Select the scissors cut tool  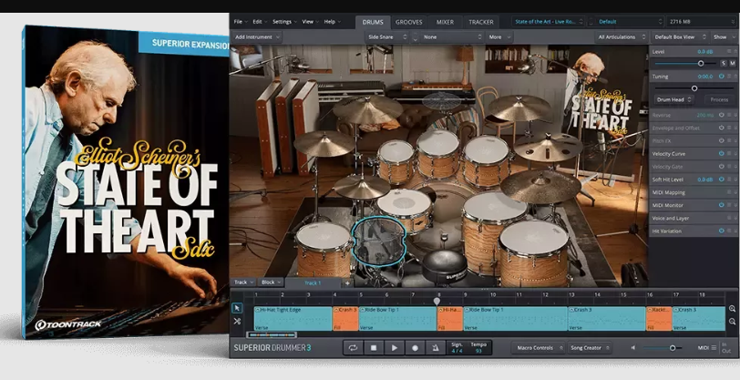tap(237, 322)
